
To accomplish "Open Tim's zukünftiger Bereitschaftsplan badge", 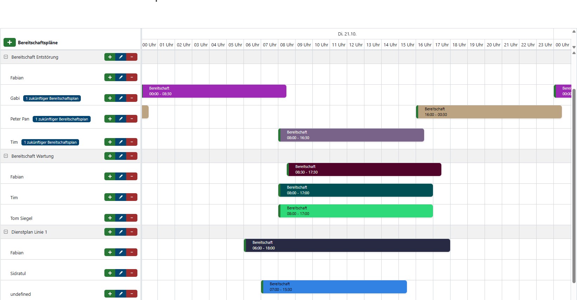I will (x=50, y=142).
